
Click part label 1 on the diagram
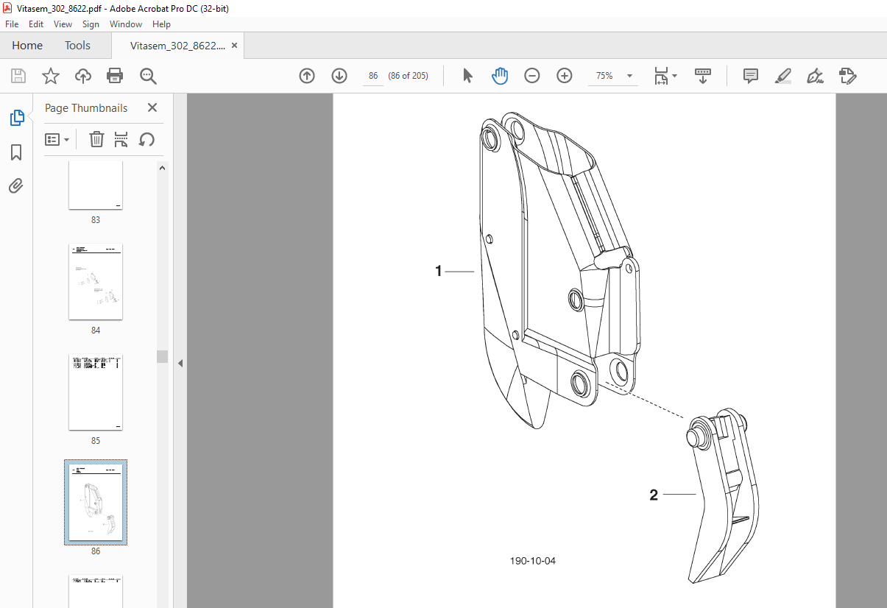(x=439, y=272)
